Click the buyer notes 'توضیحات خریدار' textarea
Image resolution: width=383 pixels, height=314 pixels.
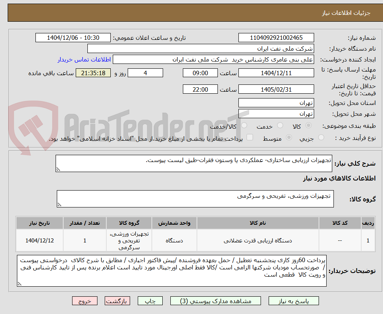coord(172,271)
